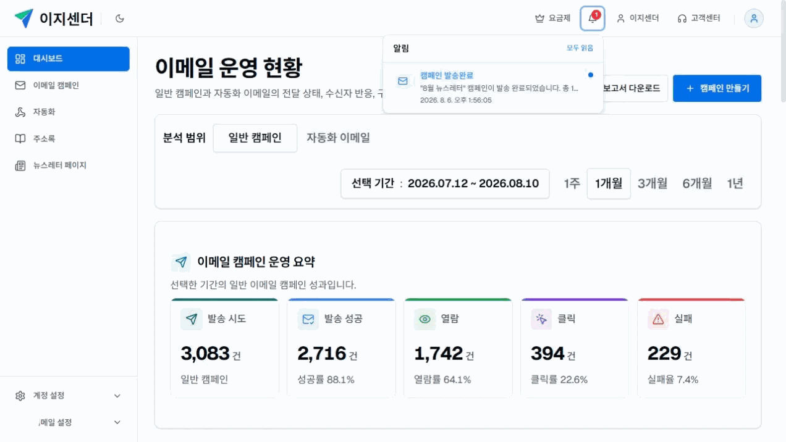Select the 1개월 period option
This screenshot has width=786, height=442.
coord(609,183)
